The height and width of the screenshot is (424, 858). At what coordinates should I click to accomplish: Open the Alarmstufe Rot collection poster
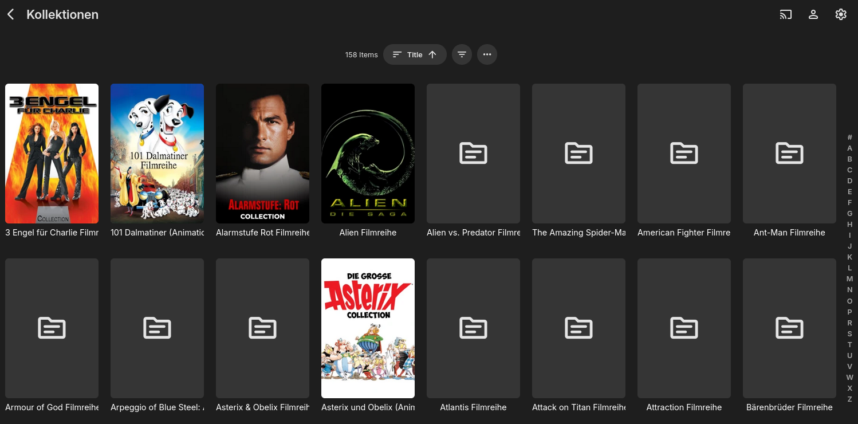click(262, 154)
